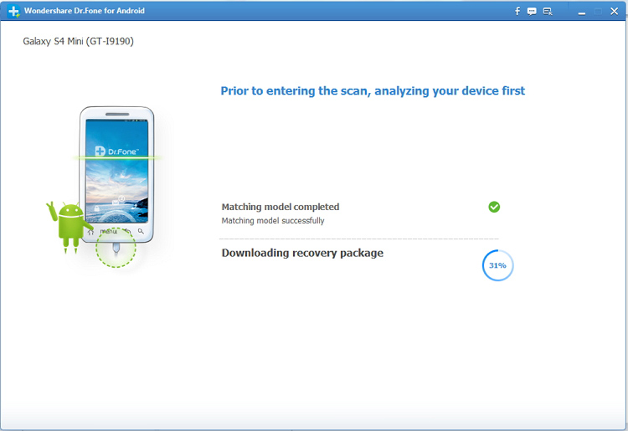Click the 'Matching model successfully' subtext
Viewport: 628px width, 431px height.
pos(273,220)
